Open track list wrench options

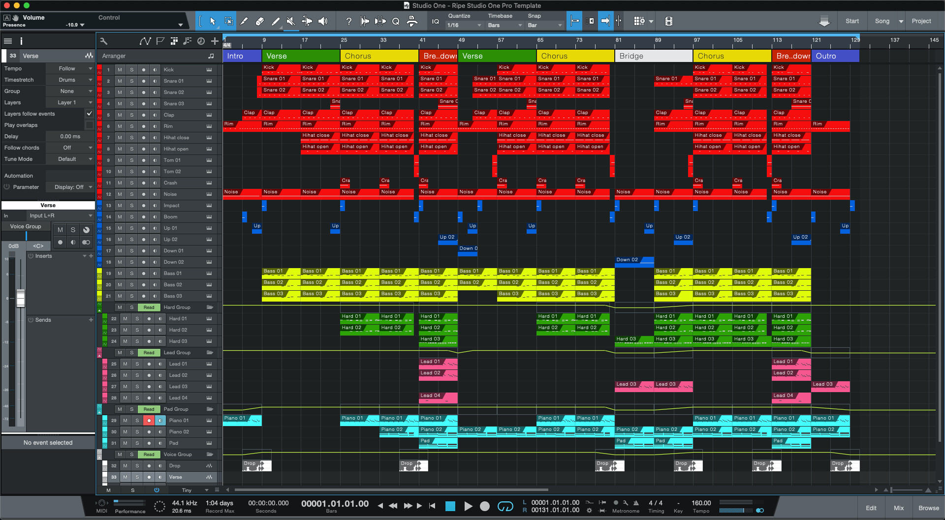click(x=103, y=41)
